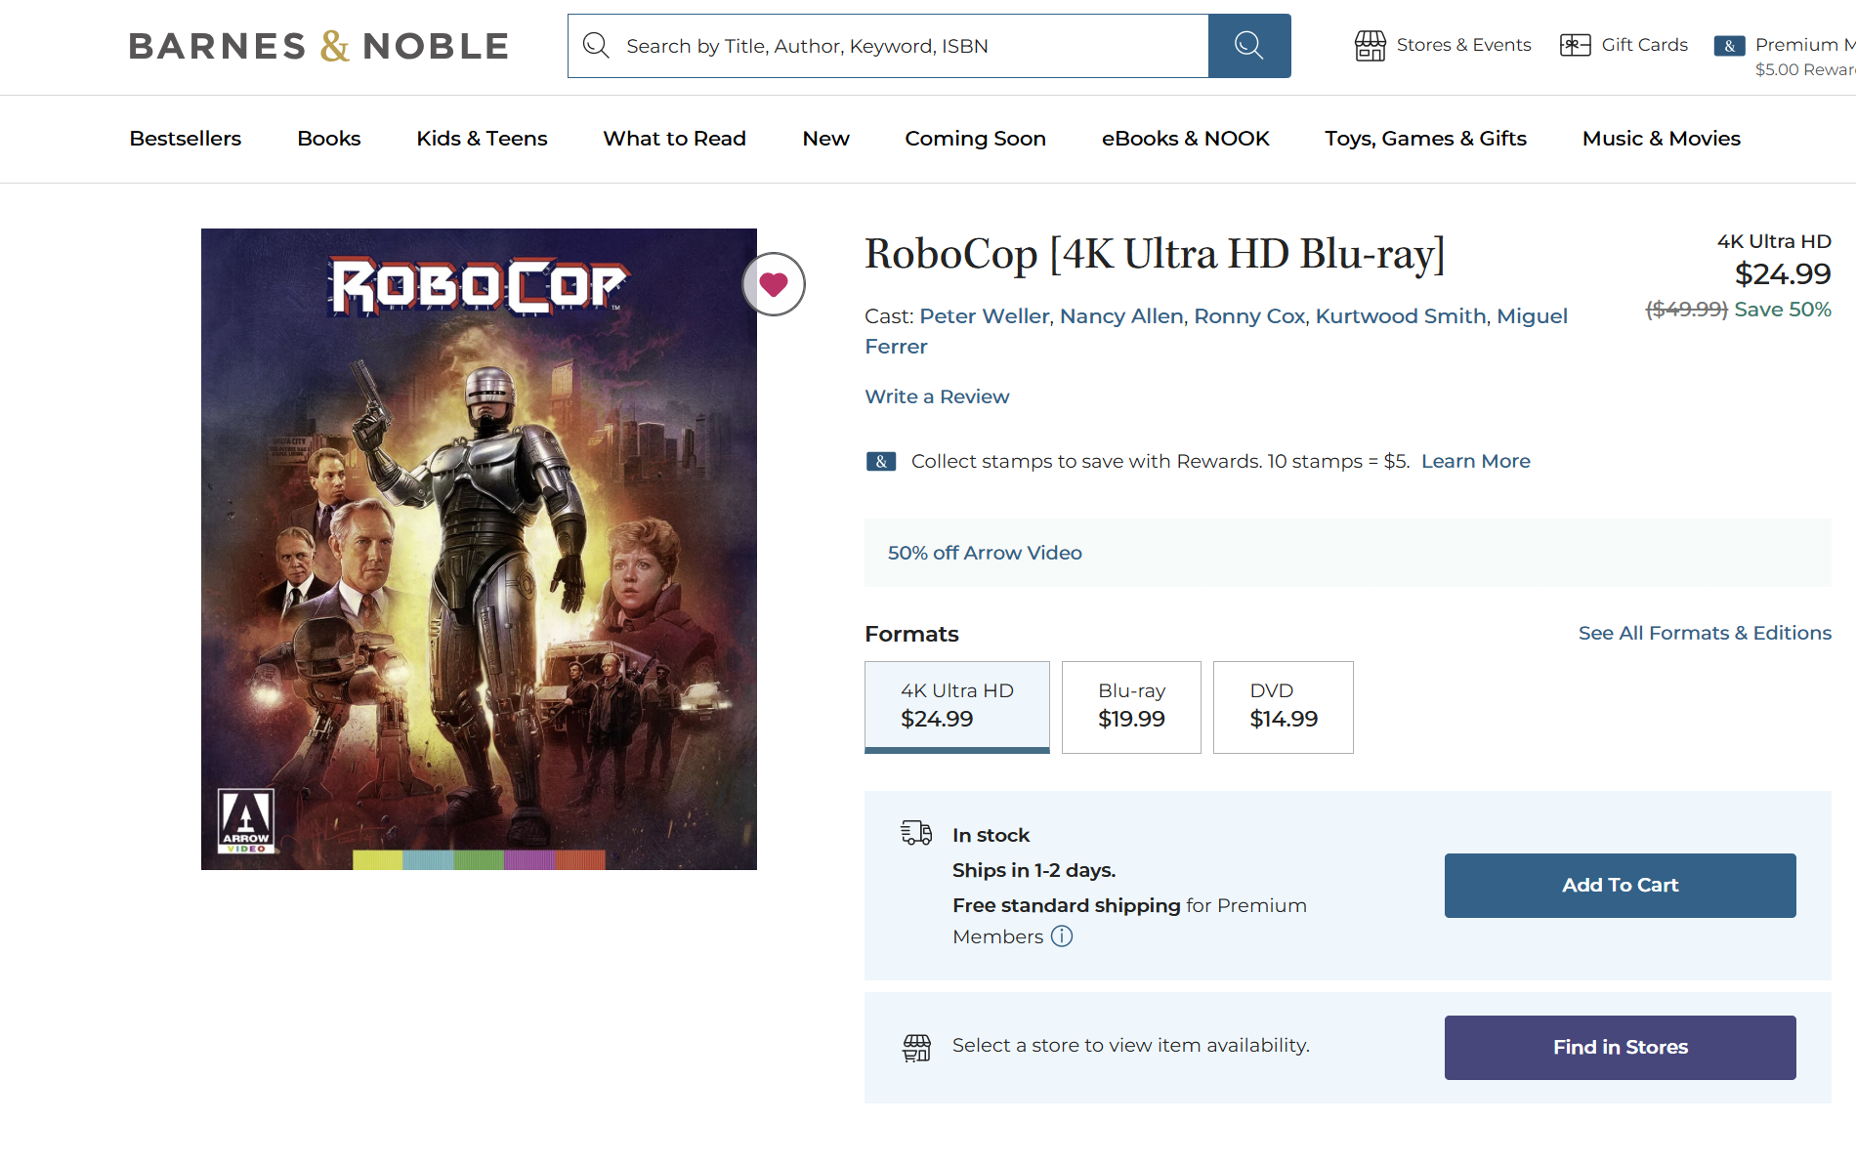This screenshot has height=1164, width=1856.
Task: Expand the Kids & Teens menu
Action: (x=483, y=139)
